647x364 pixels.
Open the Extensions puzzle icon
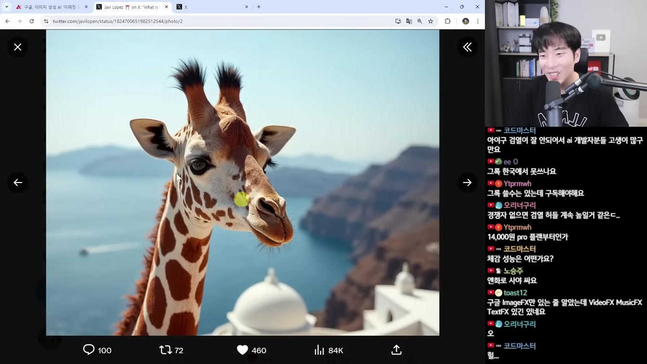pyautogui.click(x=448, y=21)
